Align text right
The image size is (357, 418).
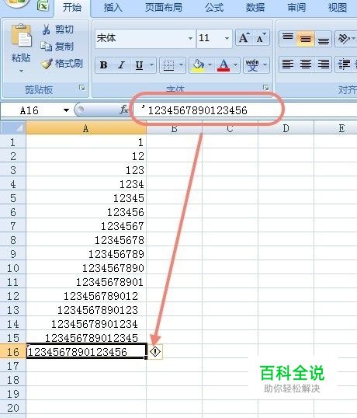323,64
